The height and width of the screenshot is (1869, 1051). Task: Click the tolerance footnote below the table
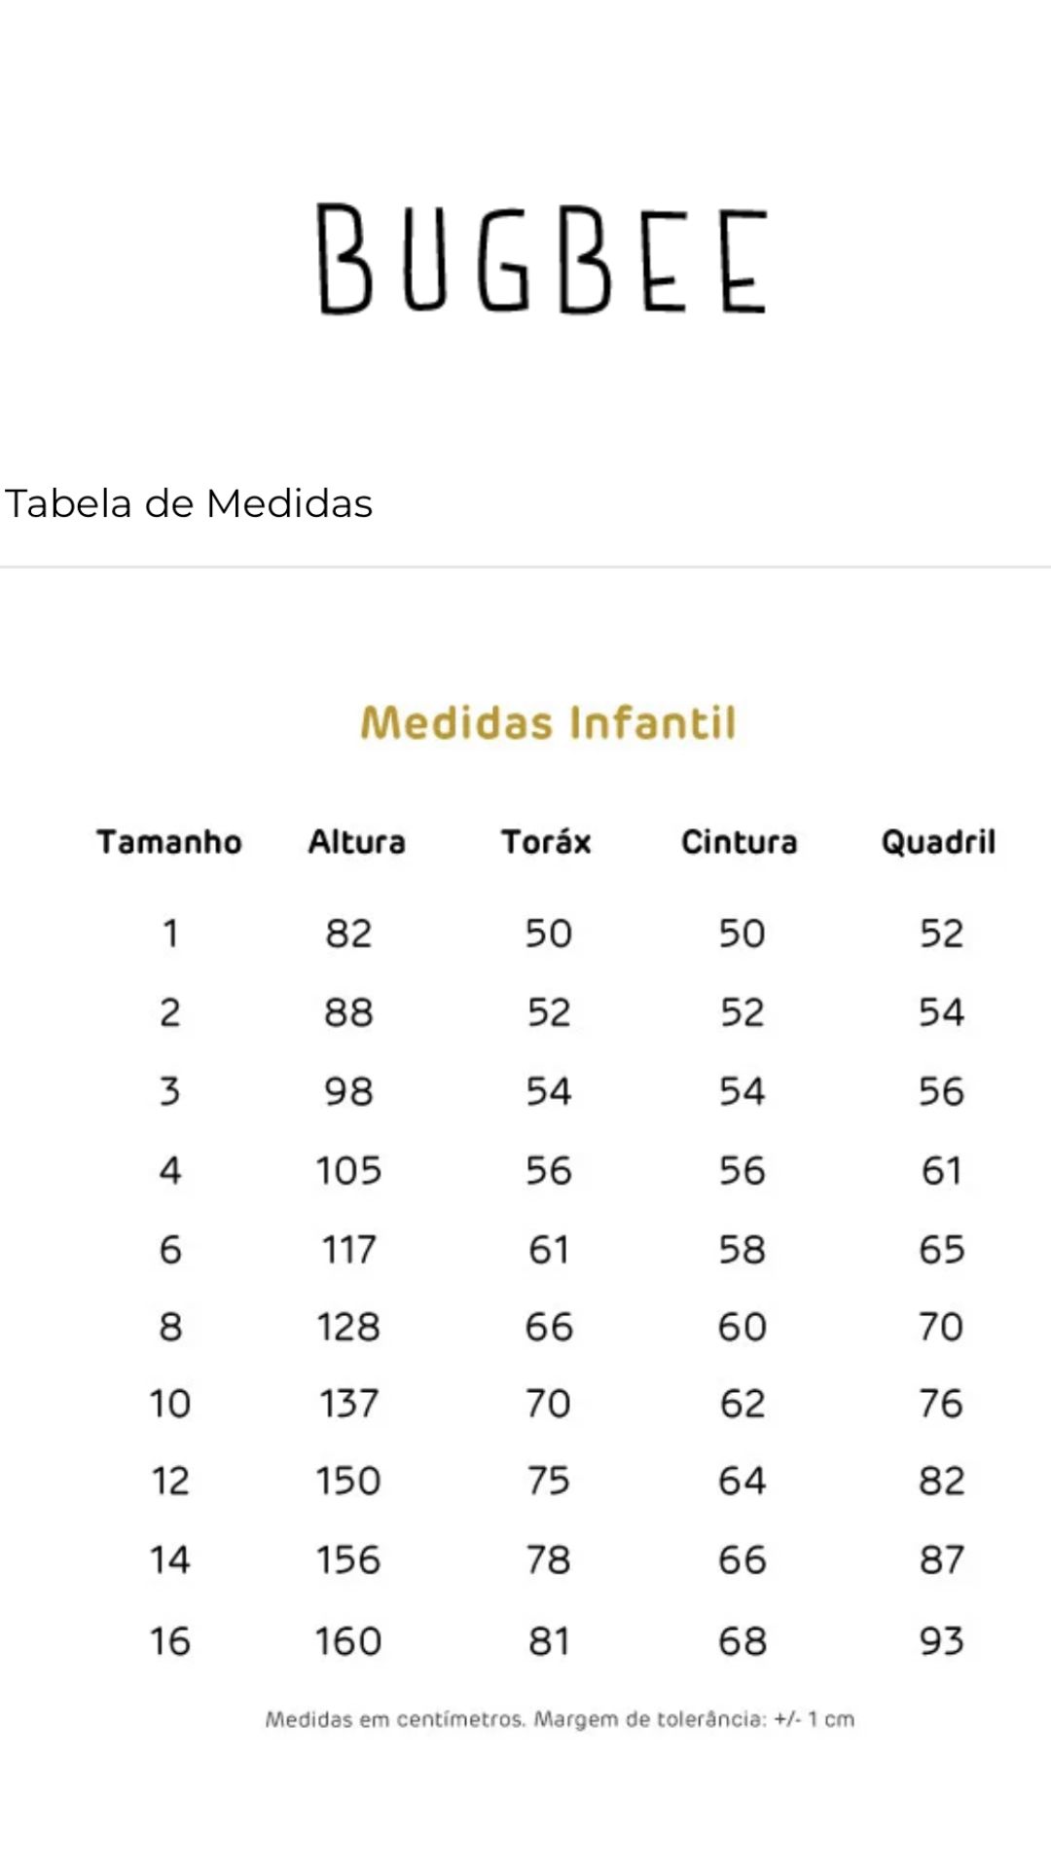(x=560, y=1719)
